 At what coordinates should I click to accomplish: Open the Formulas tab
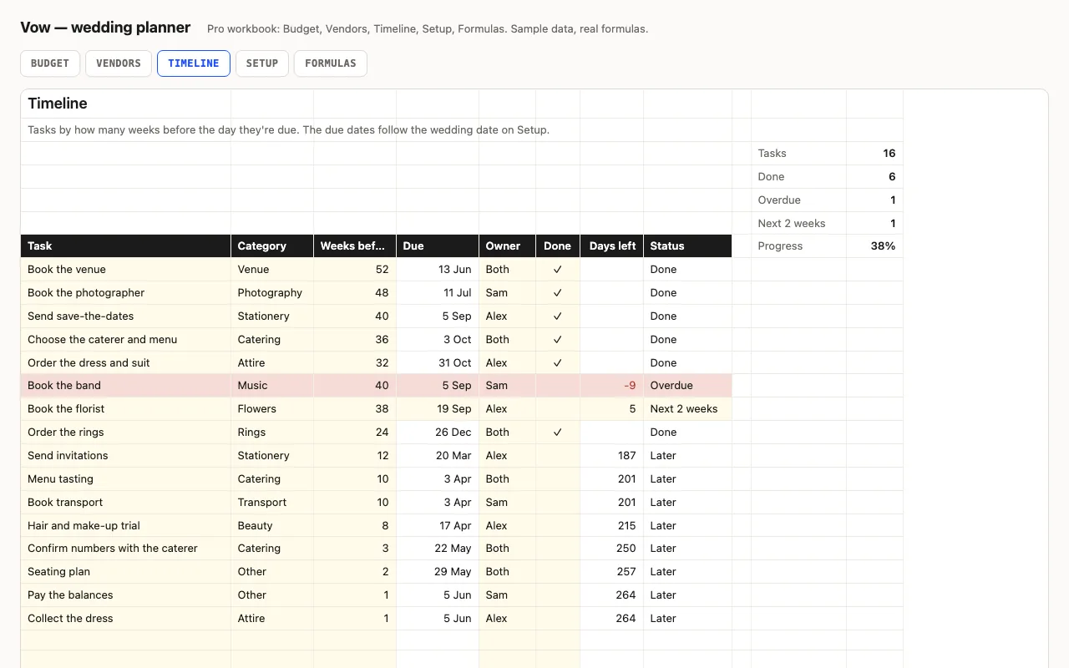click(331, 63)
